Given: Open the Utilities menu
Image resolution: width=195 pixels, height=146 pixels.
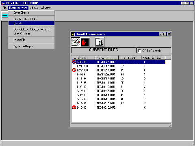Looking at the screenshot, I should (34, 8).
